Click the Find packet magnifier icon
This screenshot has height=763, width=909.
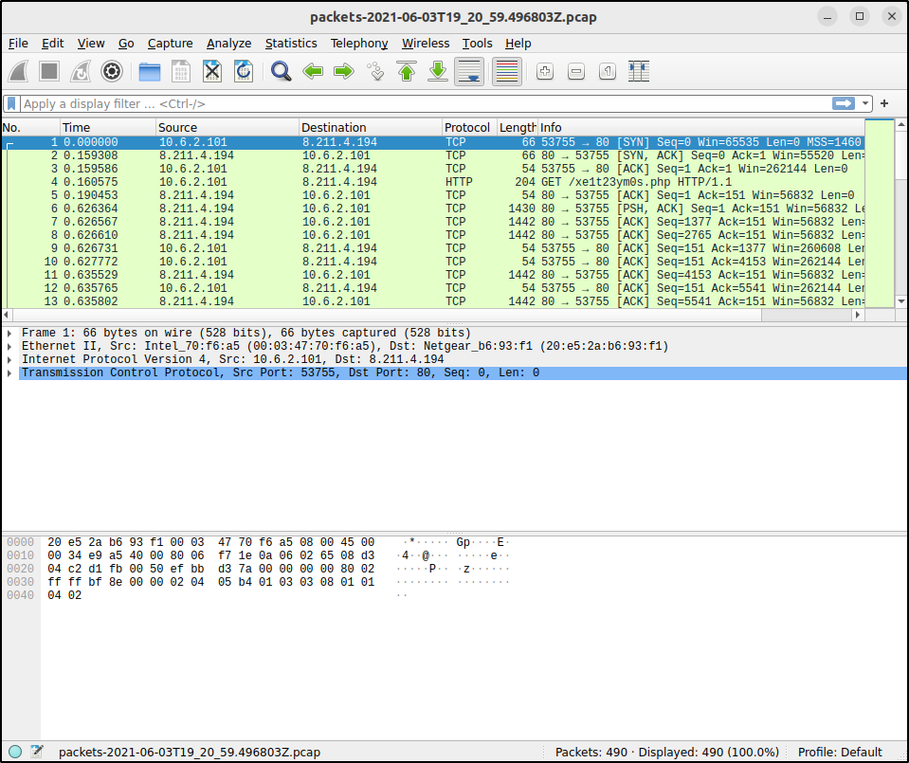281,71
